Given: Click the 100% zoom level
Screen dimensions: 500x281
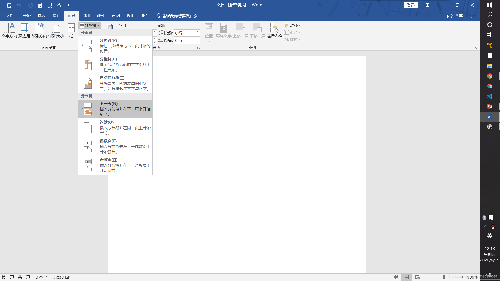Looking at the screenshot, I should tap(472, 277).
